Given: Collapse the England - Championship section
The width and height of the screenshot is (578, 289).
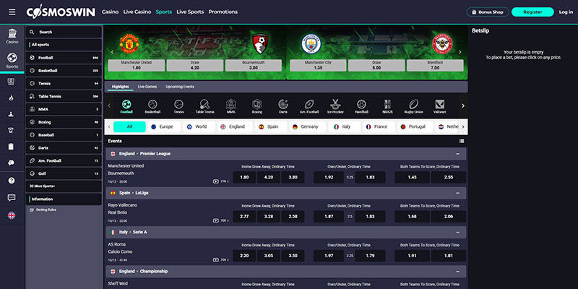Looking at the screenshot, I should tap(458, 272).
